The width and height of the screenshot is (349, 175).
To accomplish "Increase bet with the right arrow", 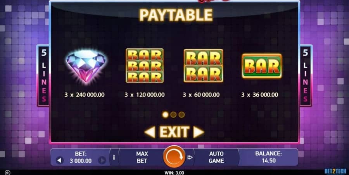I will [x=102, y=160].
